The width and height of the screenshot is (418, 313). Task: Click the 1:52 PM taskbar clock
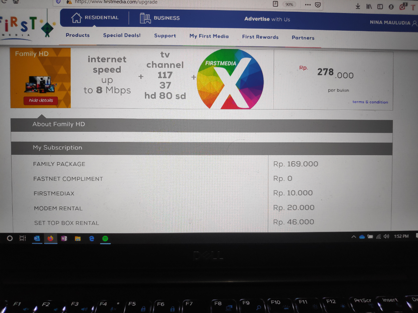(x=401, y=236)
